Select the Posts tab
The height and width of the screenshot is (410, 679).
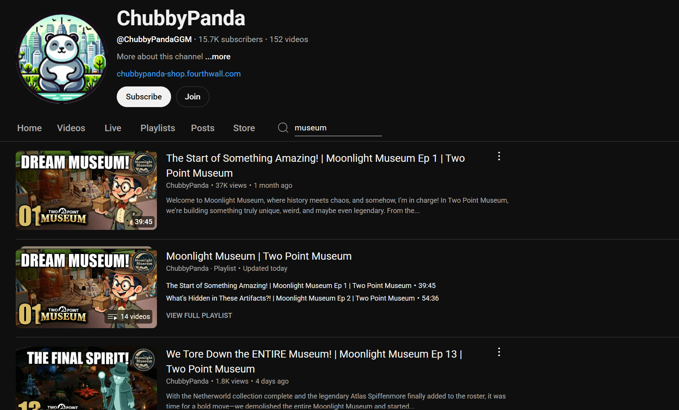[203, 128]
